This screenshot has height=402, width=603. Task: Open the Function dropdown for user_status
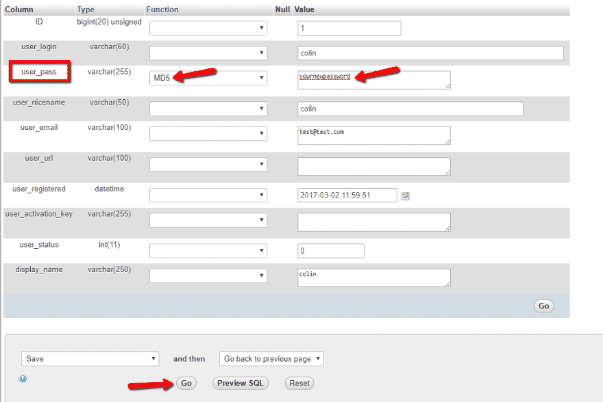(207, 250)
